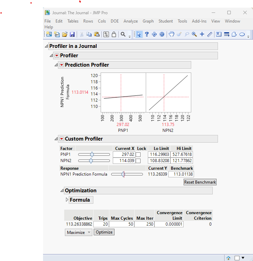
Task: Click the Optimize button
Action: (x=104, y=232)
